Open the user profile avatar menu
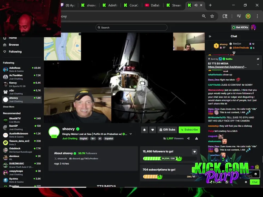This screenshot has width=263, height=197. (253, 27)
